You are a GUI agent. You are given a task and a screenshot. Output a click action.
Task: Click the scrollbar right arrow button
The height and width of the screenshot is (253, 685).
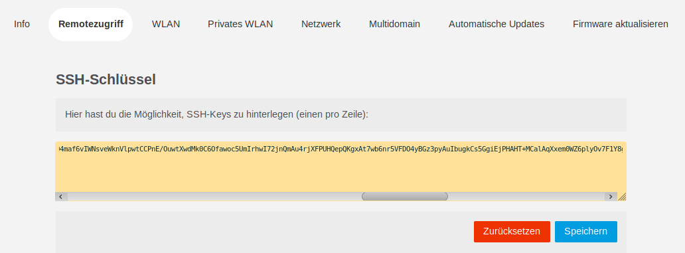tap(611, 197)
